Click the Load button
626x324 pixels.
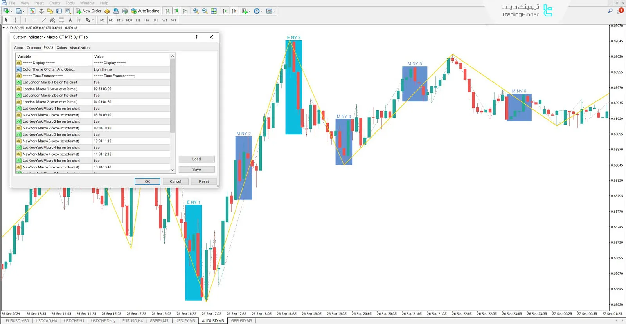point(196,159)
